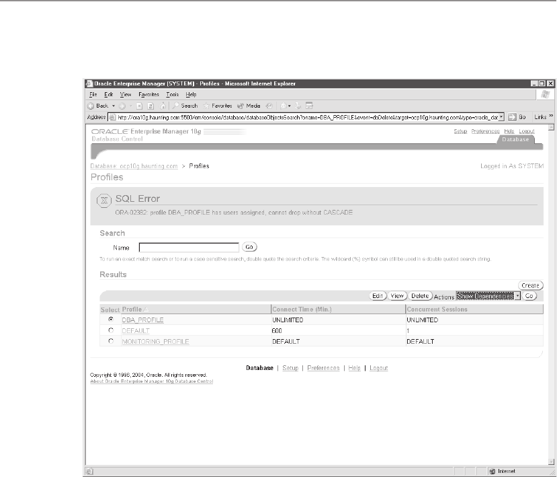Click the address bar URL field
557x477 pixels.
click(307, 117)
